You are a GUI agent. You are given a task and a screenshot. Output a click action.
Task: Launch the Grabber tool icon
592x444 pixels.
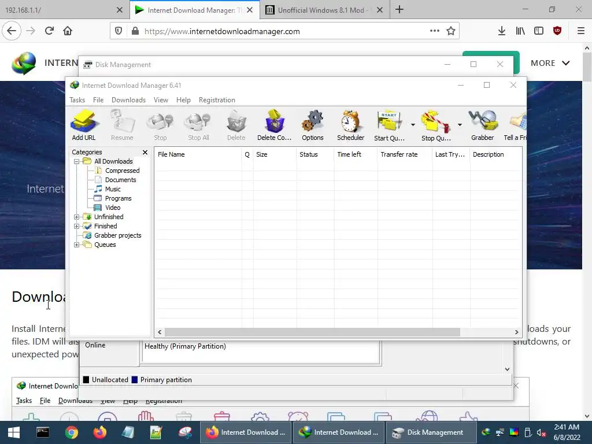point(483,125)
